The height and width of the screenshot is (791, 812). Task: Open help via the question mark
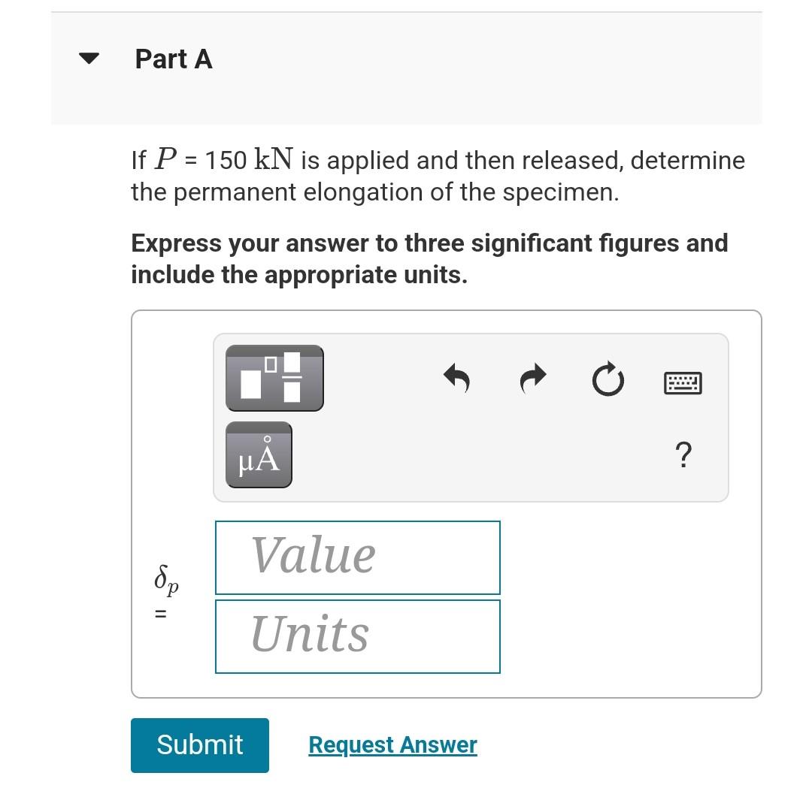pyautogui.click(x=683, y=454)
